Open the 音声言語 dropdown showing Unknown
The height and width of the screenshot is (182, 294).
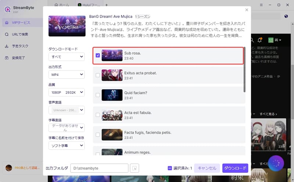click(67, 110)
